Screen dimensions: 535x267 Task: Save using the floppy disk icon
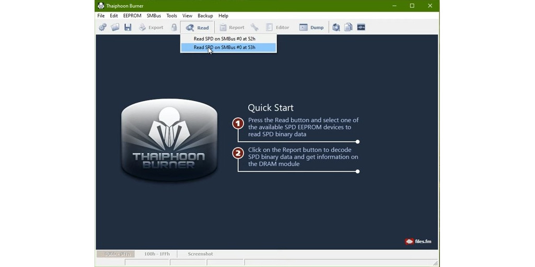point(127,27)
